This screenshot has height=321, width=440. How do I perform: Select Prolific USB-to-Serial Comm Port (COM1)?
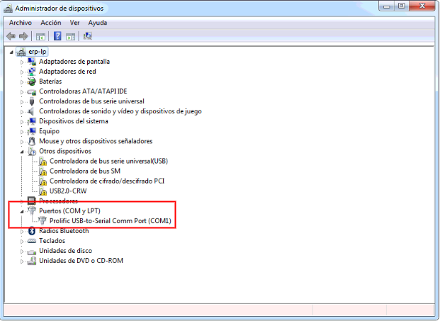(111, 221)
